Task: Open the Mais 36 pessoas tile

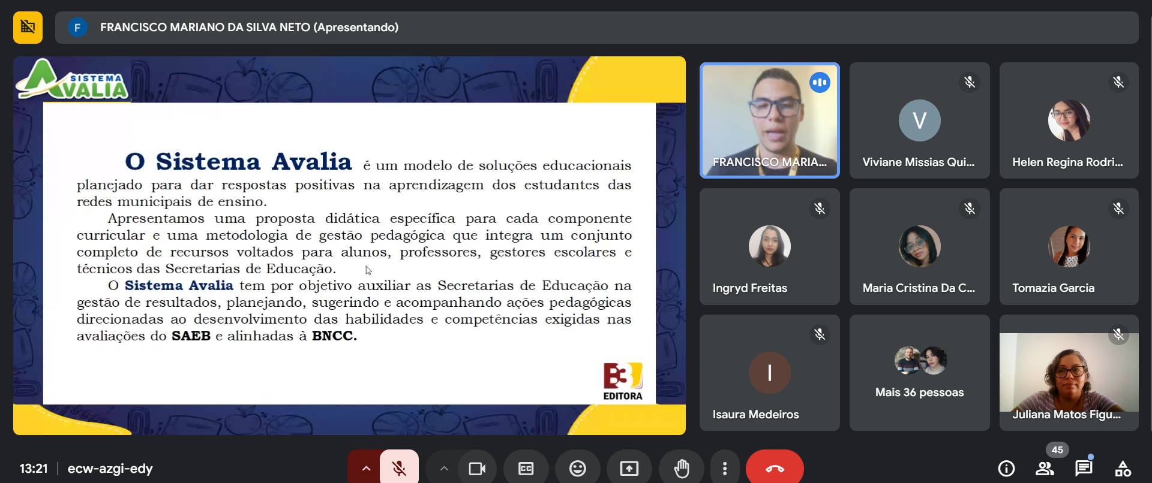Action: [919, 373]
